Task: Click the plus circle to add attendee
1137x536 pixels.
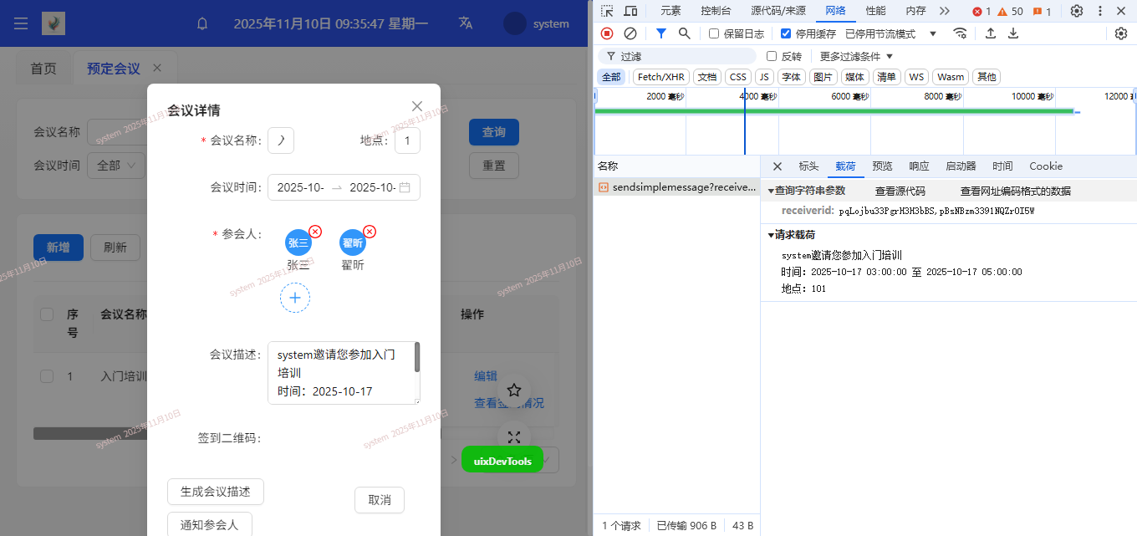Action: (295, 298)
